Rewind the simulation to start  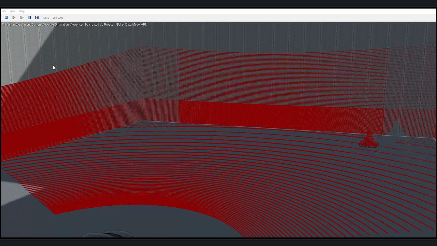[37, 17]
